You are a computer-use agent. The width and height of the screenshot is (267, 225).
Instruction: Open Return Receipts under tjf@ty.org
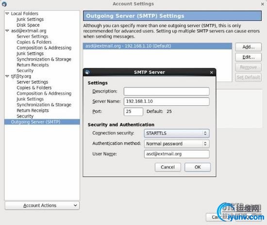33,111
